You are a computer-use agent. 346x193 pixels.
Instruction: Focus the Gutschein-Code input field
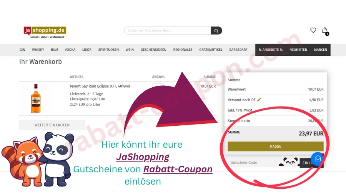tap(254, 163)
